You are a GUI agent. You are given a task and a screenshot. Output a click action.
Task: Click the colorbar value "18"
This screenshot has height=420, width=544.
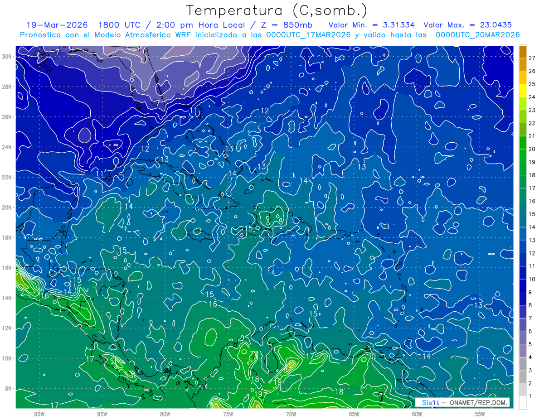[532, 175]
